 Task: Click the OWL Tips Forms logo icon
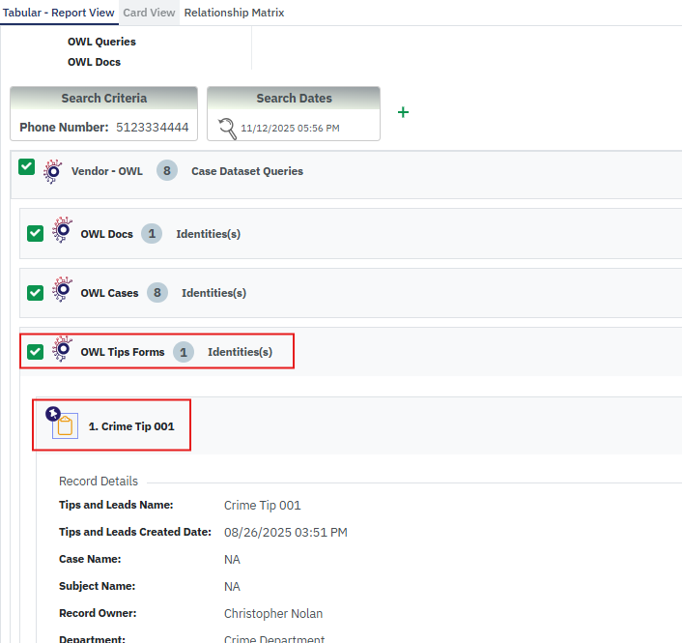pyautogui.click(x=62, y=352)
